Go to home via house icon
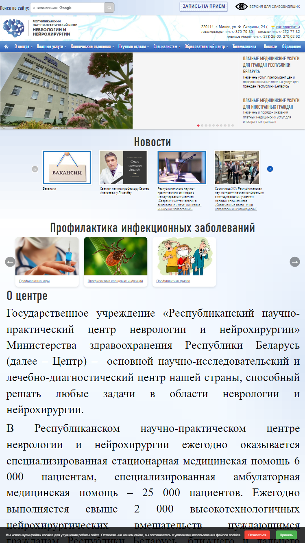305x543 pixels. coord(6,46)
